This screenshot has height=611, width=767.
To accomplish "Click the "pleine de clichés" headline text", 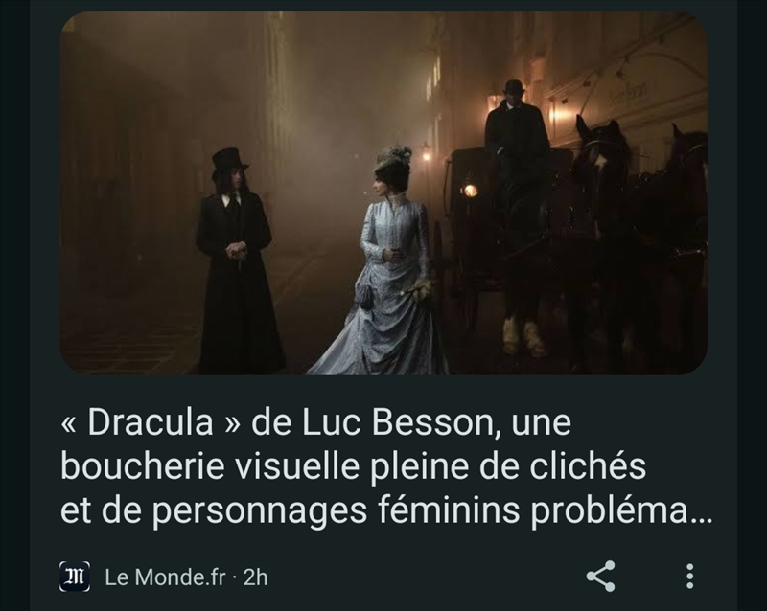I will (x=508, y=465).
